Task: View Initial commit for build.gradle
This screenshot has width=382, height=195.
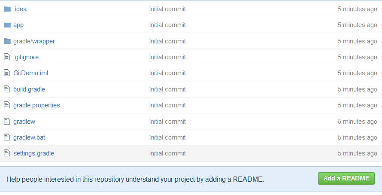Action: (x=167, y=89)
